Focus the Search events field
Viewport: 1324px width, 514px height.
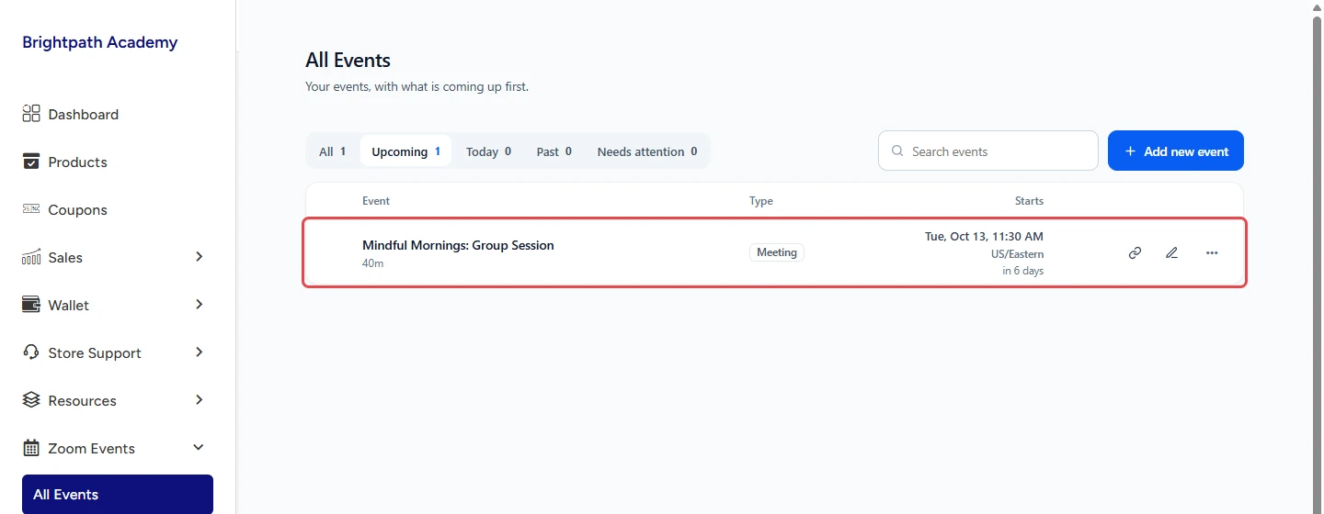click(988, 151)
